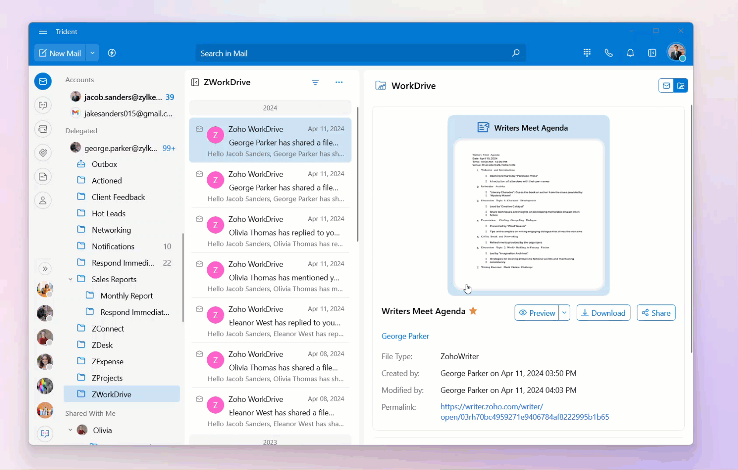
Task: Open the writer.zoho.com permalink
Action: (525, 412)
